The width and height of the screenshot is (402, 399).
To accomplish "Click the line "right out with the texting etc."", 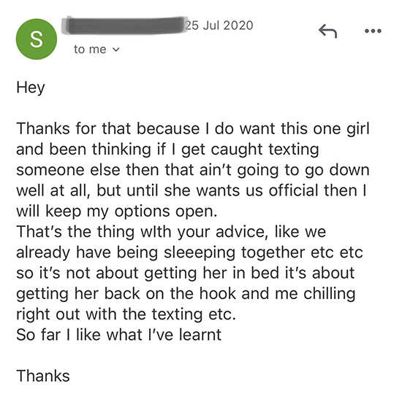I will (126, 314).
